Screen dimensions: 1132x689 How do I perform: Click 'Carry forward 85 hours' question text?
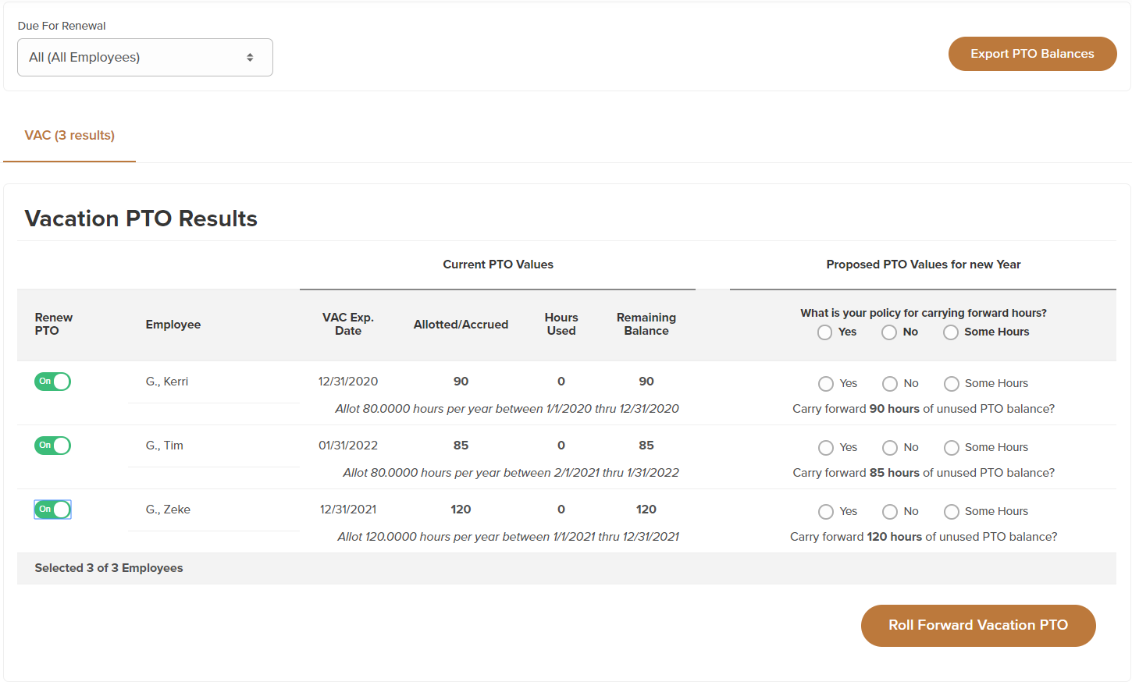point(924,473)
